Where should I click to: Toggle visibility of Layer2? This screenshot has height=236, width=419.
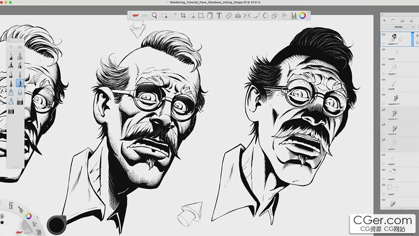click(x=383, y=170)
